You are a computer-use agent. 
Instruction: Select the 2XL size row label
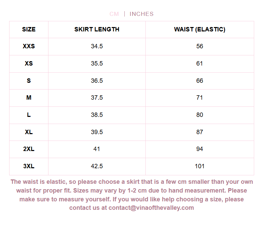pos(29,149)
